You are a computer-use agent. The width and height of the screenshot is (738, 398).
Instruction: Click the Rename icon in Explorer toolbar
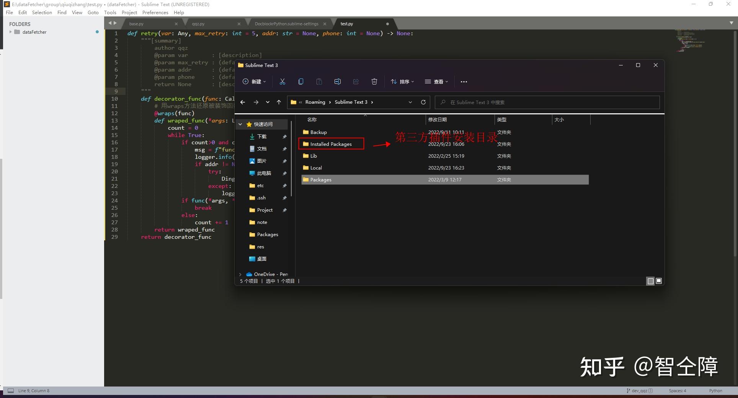338,82
